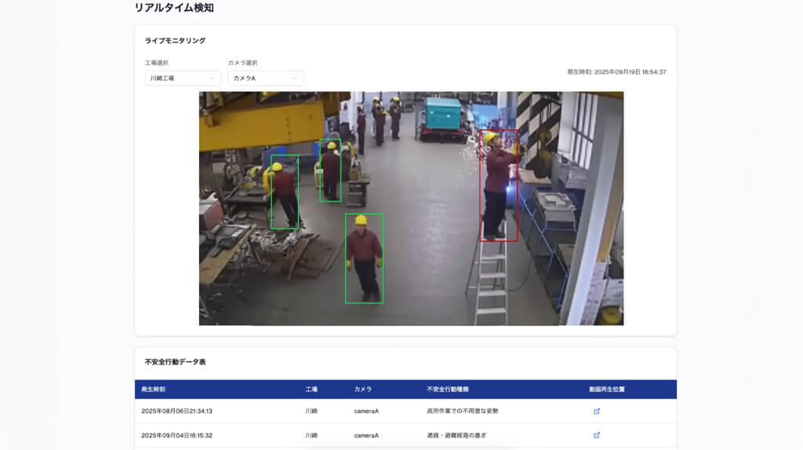Select the row dated 2025年08月06日21:34:13
Image resolution: width=803 pixels, height=450 pixels.
point(176,411)
